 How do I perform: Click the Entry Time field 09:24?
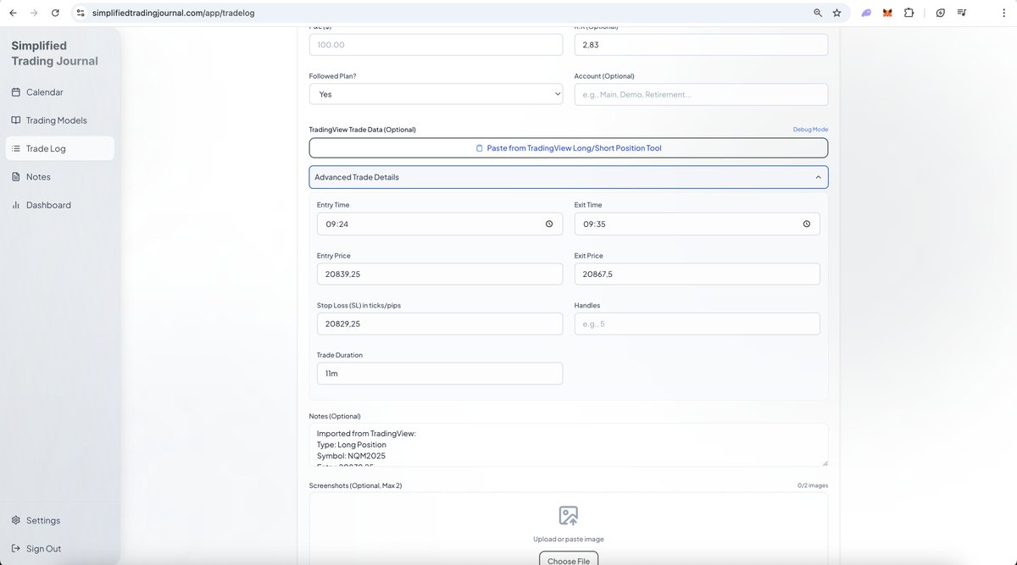(x=440, y=224)
